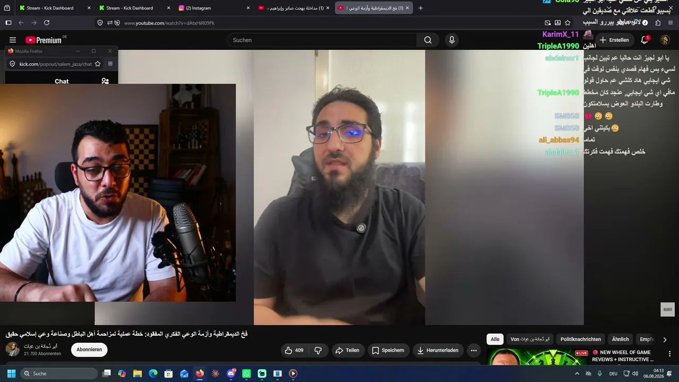Select the Von channel filter chip
Screen dimensions: 679x382
tap(530, 340)
